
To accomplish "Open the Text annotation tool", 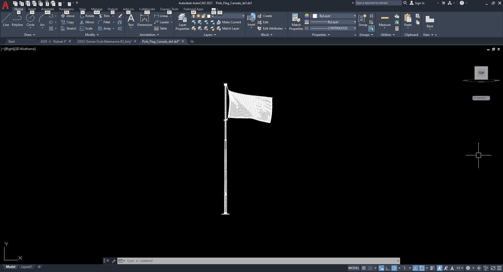I will [x=131, y=20].
